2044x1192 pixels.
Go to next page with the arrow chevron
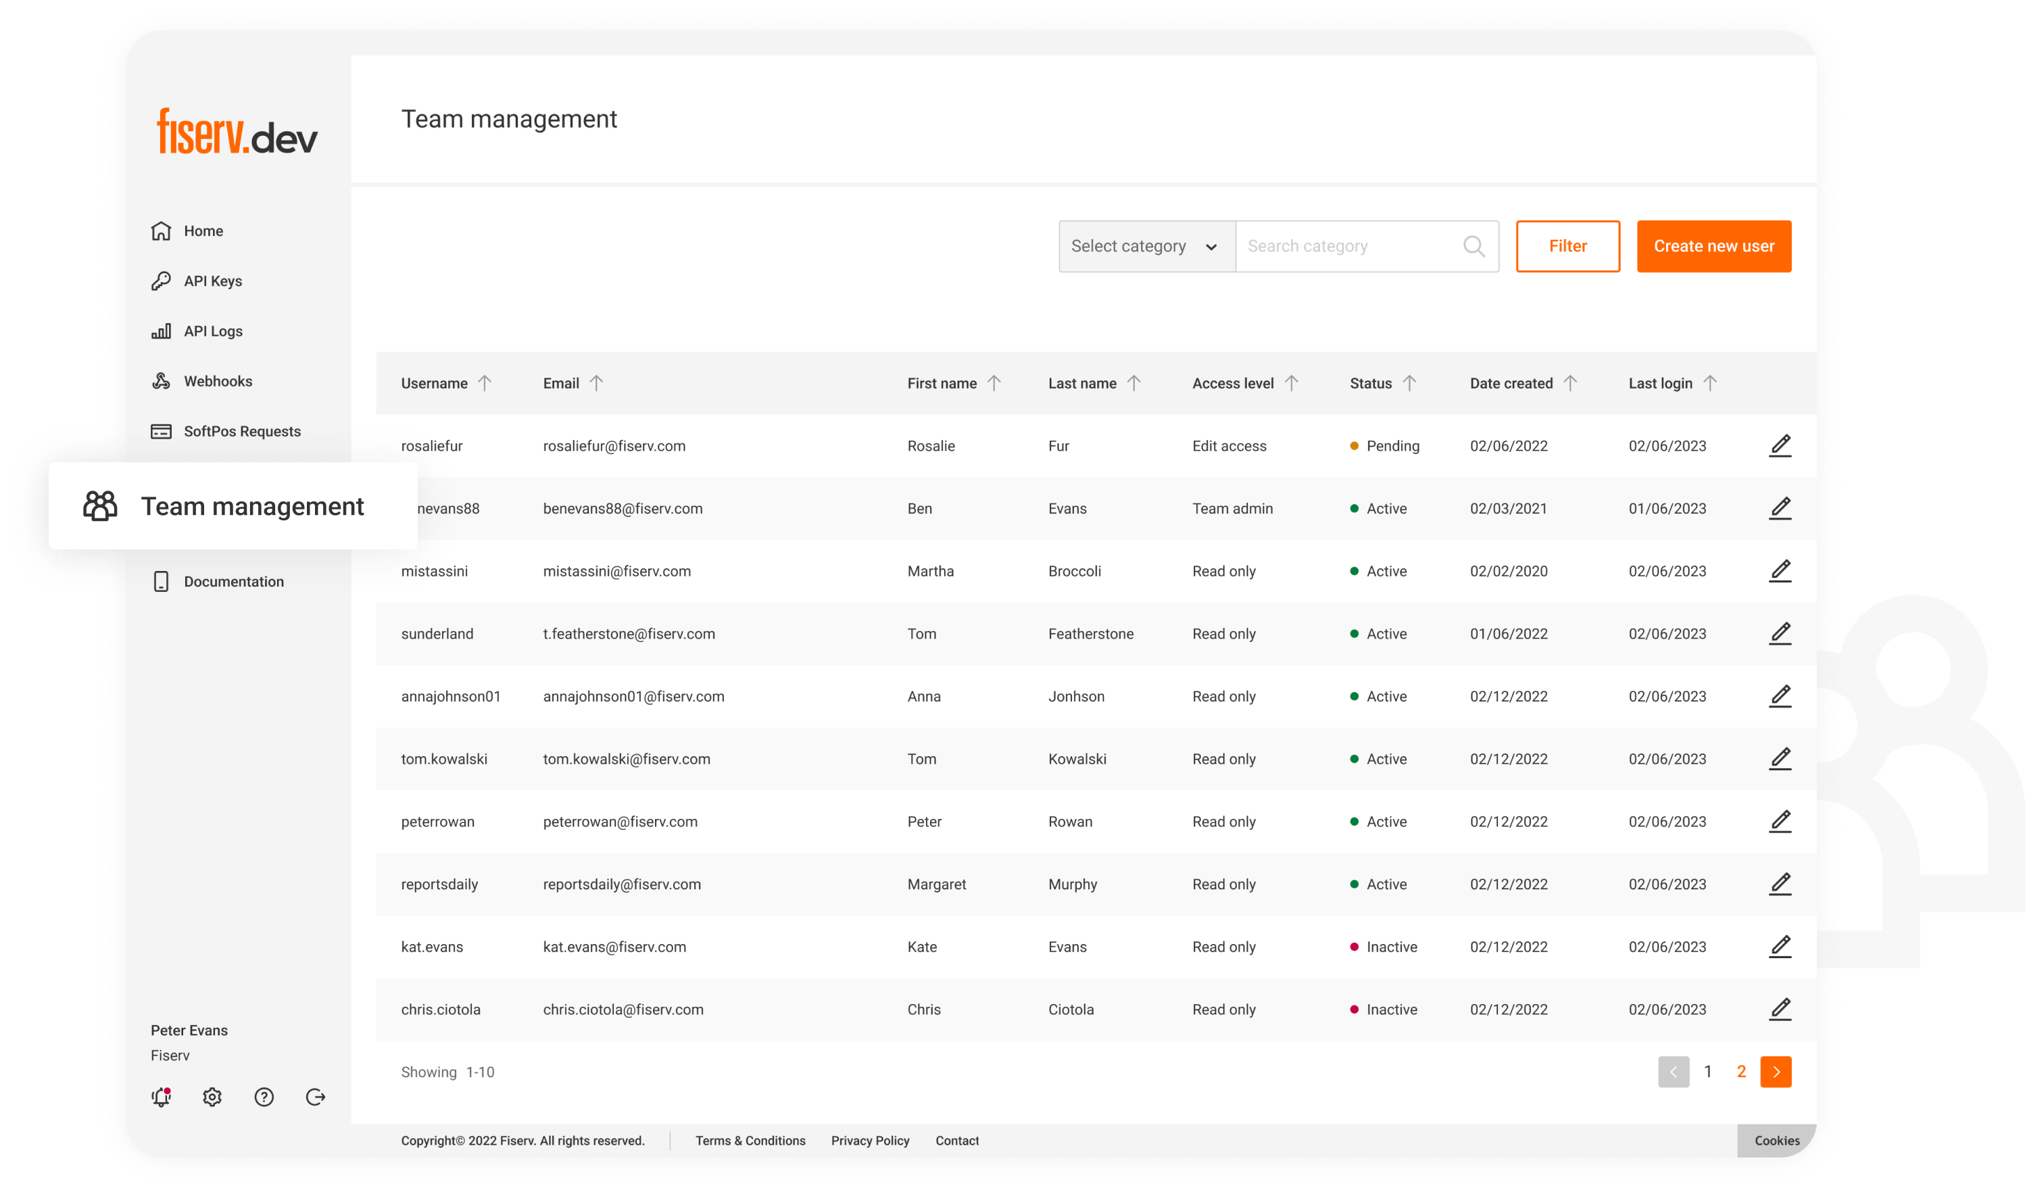pyautogui.click(x=1776, y=1071)
